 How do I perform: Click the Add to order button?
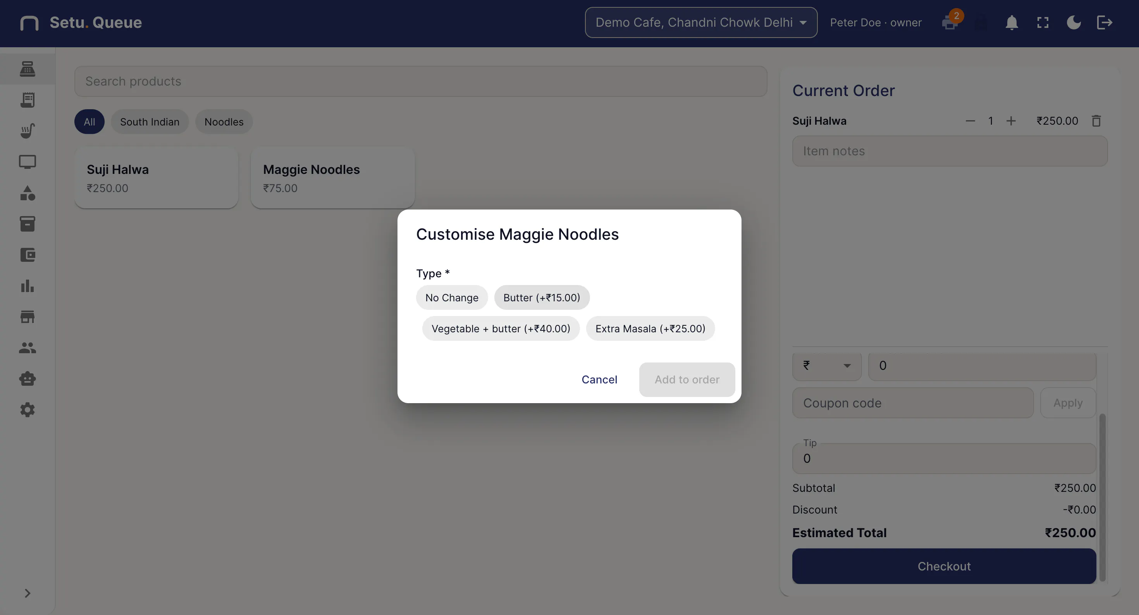686,380
